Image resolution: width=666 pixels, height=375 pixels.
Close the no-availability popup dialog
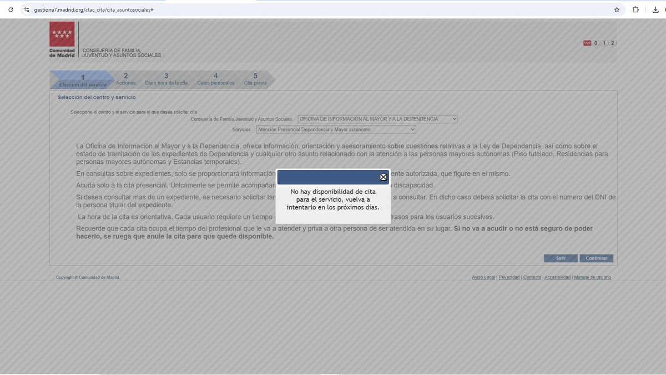click(383, 177)
